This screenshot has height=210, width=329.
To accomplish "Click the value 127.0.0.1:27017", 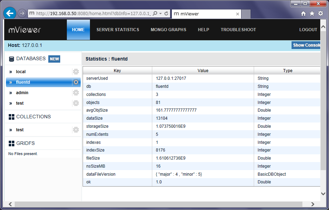I will click(171, 78).
